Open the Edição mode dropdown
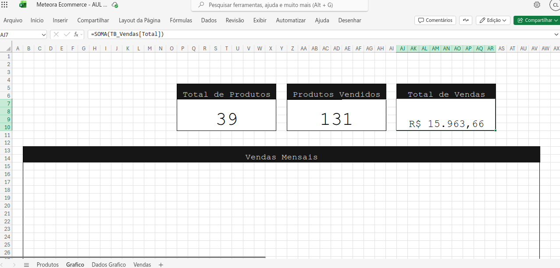The height and width of the screenshot is (268, 560). (x=493, y=20)
